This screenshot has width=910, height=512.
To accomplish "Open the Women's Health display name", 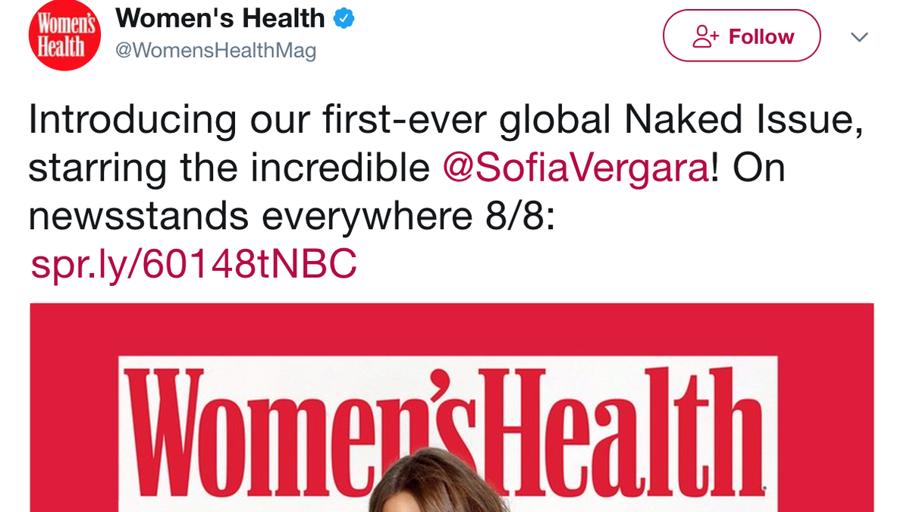I will tap(220, 19).
